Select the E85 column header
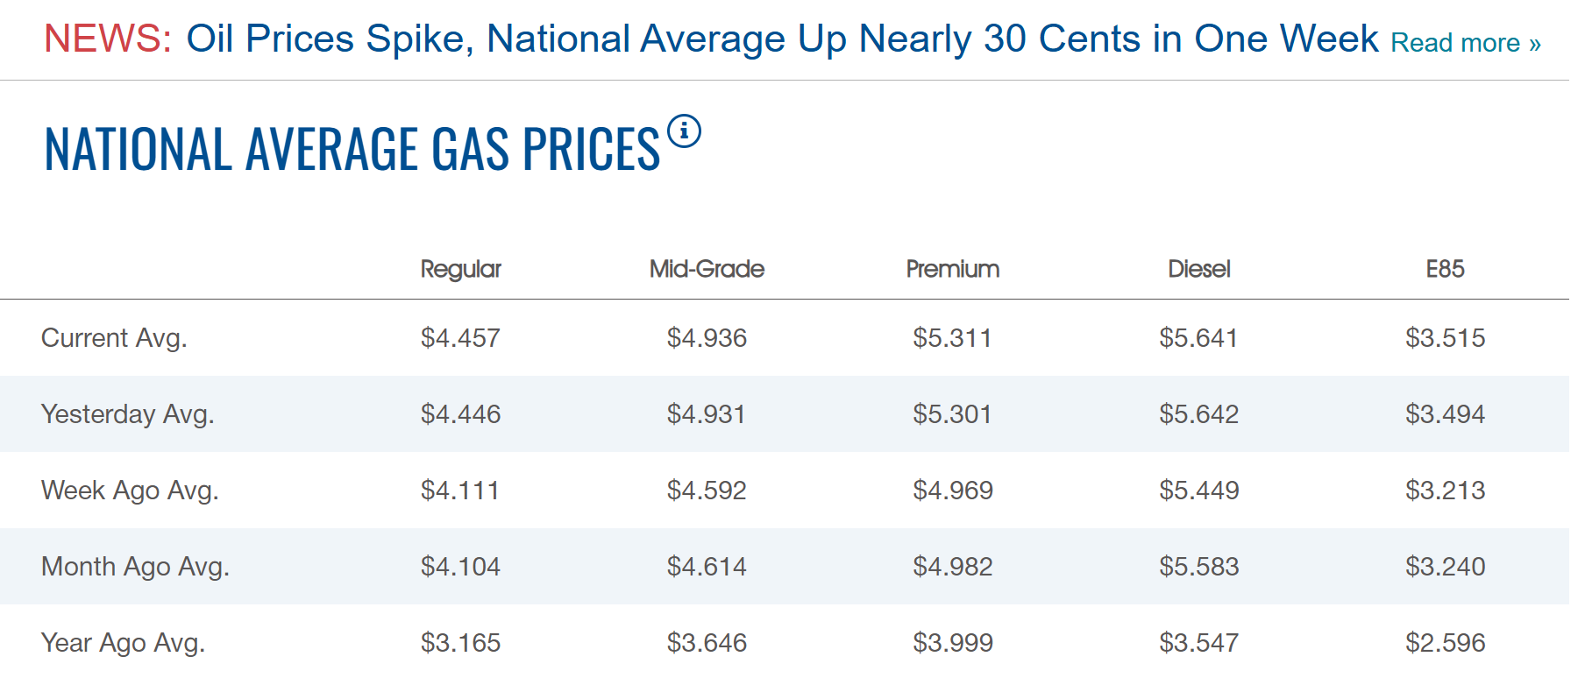This screenshot has width=1585, height=699. [1445, 269]
